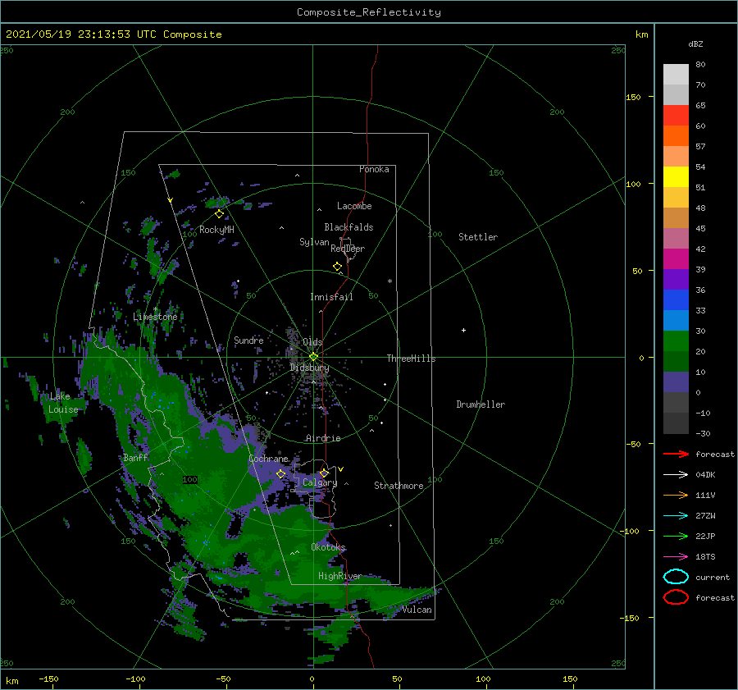Click the highlighted 100 range-ring label near Banff
This screenshot has width=738, height=690.
click(x=190, y=479)
